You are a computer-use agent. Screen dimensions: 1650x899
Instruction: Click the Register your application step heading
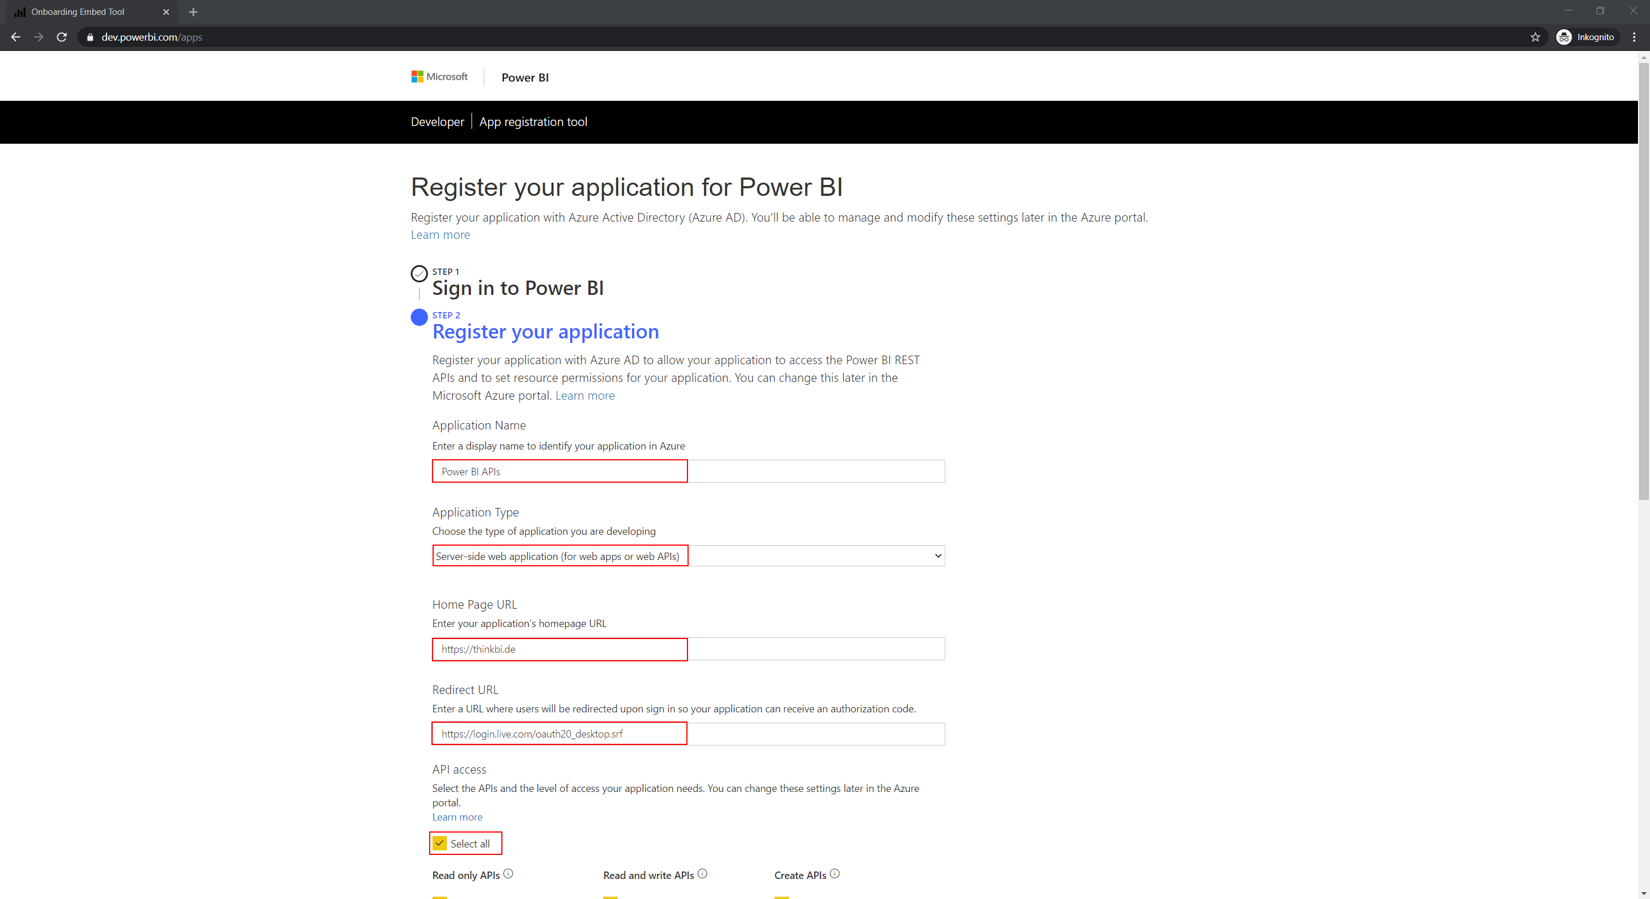pyautogui.click(x=546, y=332)
